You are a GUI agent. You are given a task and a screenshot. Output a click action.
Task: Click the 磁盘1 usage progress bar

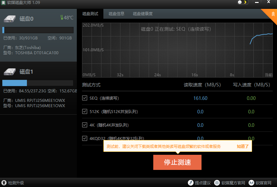(x=38, y=83)
